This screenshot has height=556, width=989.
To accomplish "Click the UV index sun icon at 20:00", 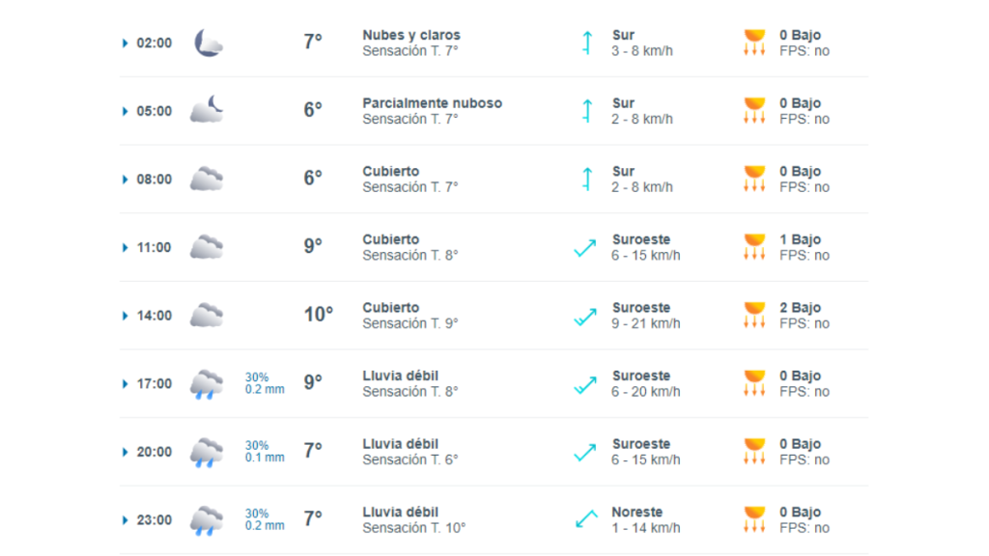I will coord(754,452).
